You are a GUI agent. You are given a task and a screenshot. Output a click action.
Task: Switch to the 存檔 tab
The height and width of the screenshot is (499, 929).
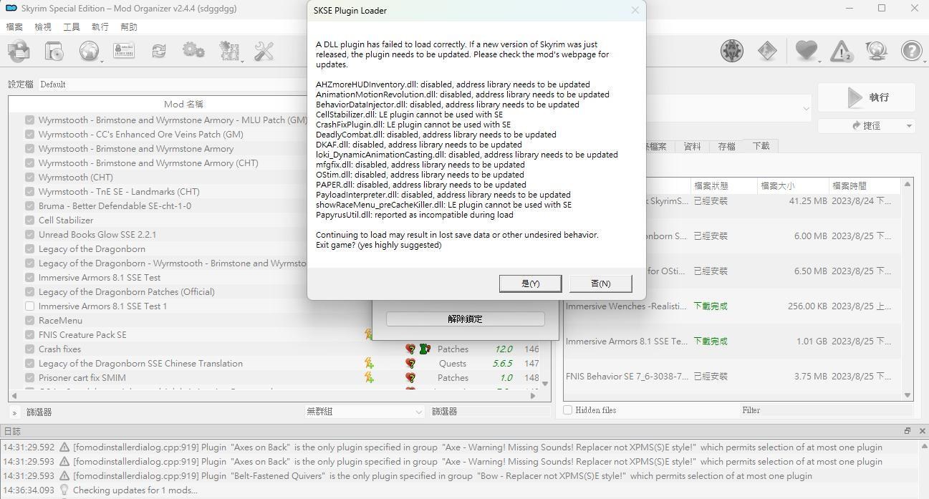(x=726, y=147)
